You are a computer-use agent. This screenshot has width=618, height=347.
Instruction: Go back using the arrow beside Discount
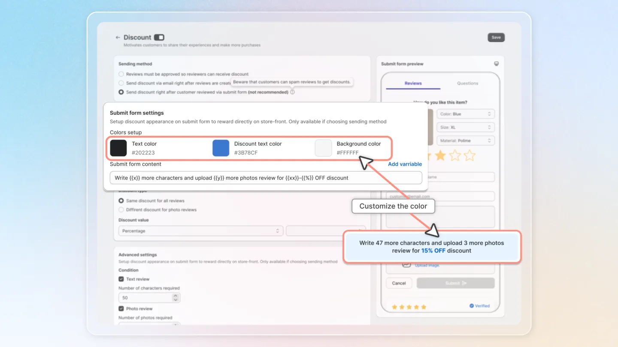click(x=118, y=38)
